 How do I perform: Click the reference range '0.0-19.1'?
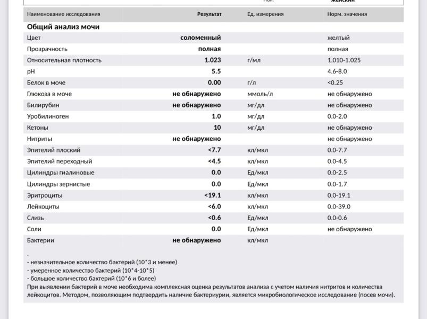[x=339, y=195]
